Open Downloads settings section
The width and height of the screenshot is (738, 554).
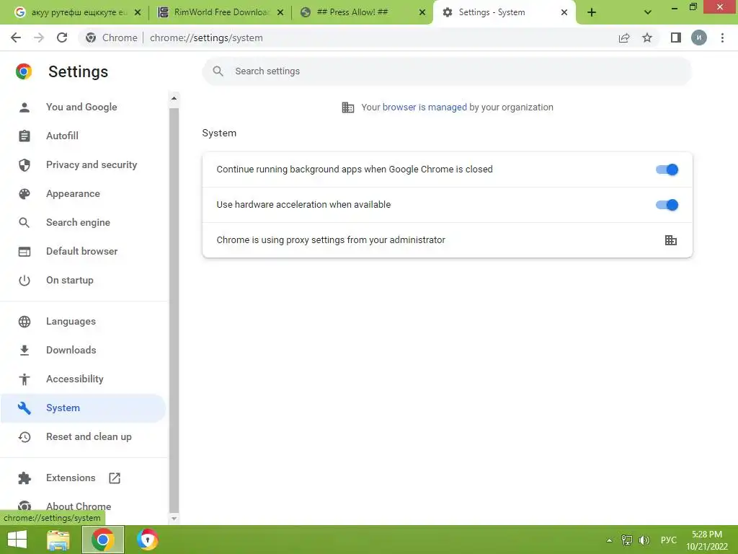tap(71, 350)
